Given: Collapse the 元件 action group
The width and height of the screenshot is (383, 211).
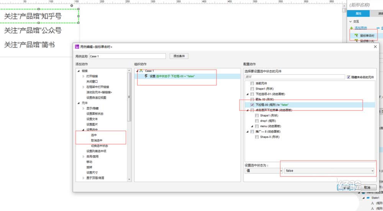Looking at the screenshot, I should click(x=79, y=103).
